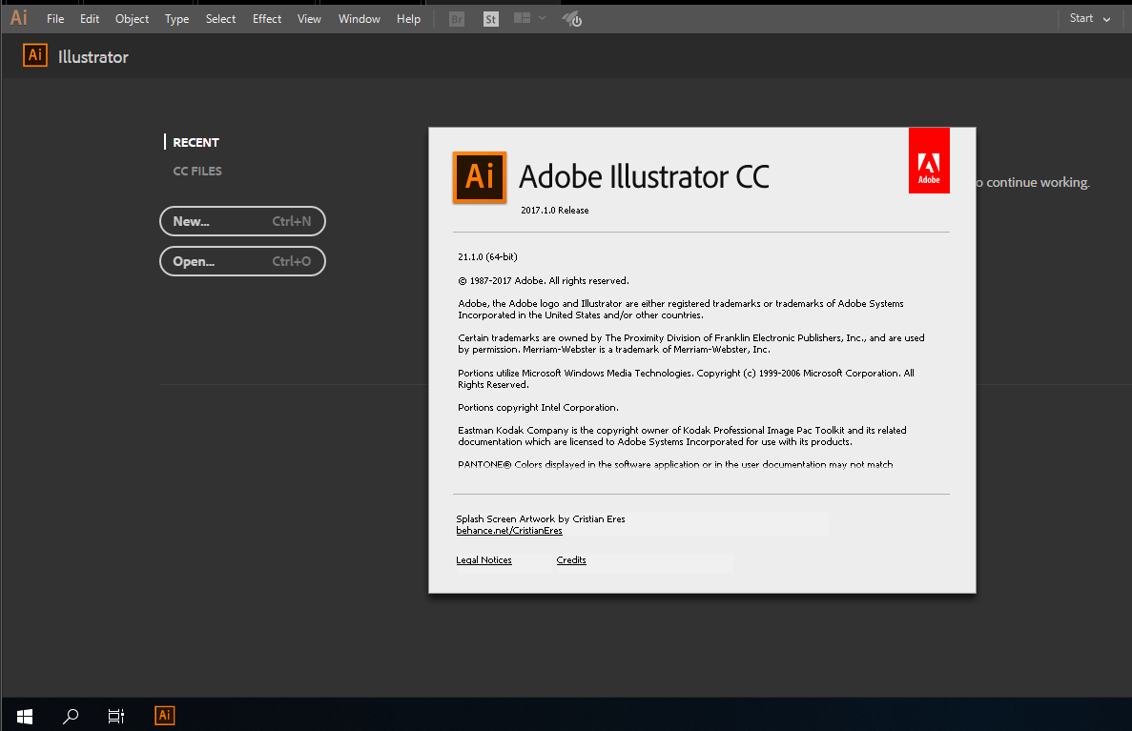Open the Windows Start menu
The height and width of the screenshot is (731, 1132).
tap(23, 715)
